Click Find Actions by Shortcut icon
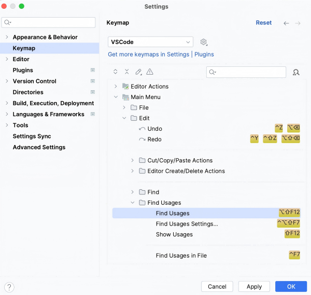The image size is (311, 295). (x=296, y=72)
